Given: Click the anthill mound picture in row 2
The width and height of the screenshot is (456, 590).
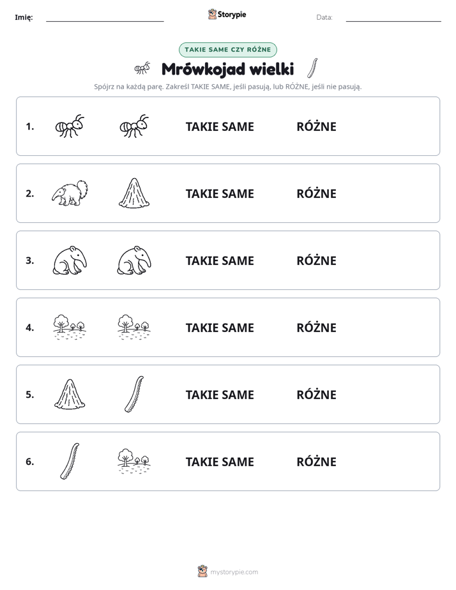Looking at the screenshot, I should coord(134,193).
